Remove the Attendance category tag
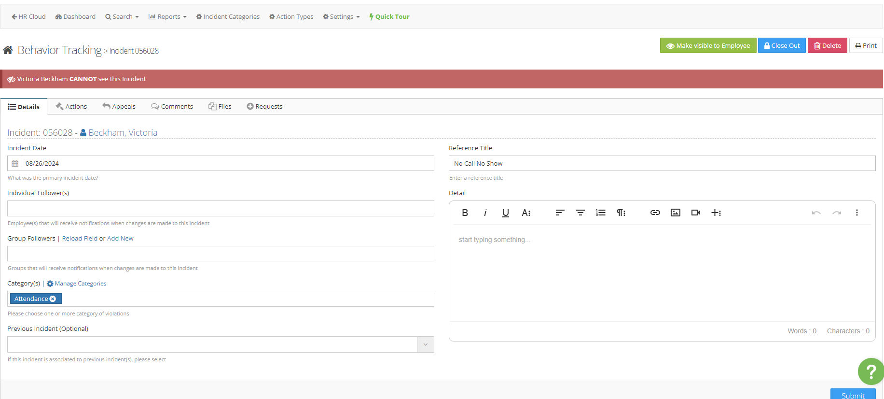The height and width of the screenshot is (399, 884). [53, 299]
